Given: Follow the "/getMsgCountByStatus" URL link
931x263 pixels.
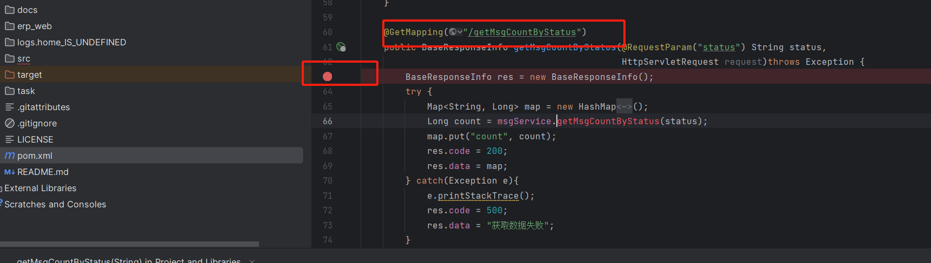Looking at the screenshot, I should pyautogui.click(x=522, y=32).
